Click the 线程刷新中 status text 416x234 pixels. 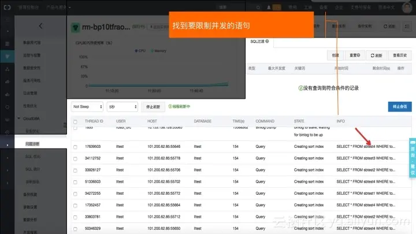coord(179,106)
